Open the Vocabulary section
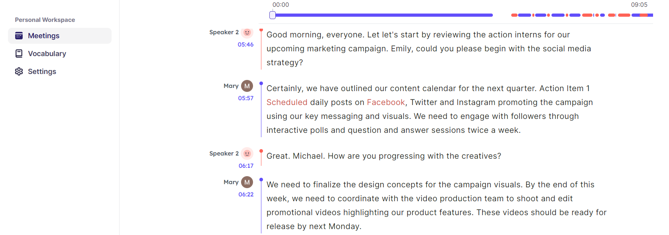 (47, 54)
